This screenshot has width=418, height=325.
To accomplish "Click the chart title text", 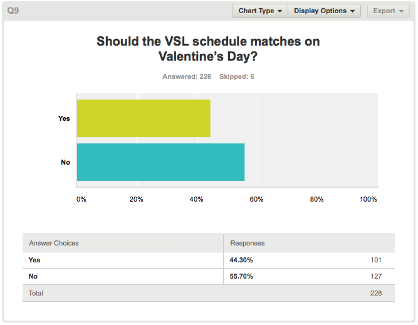I will click(x=208, y=49).
